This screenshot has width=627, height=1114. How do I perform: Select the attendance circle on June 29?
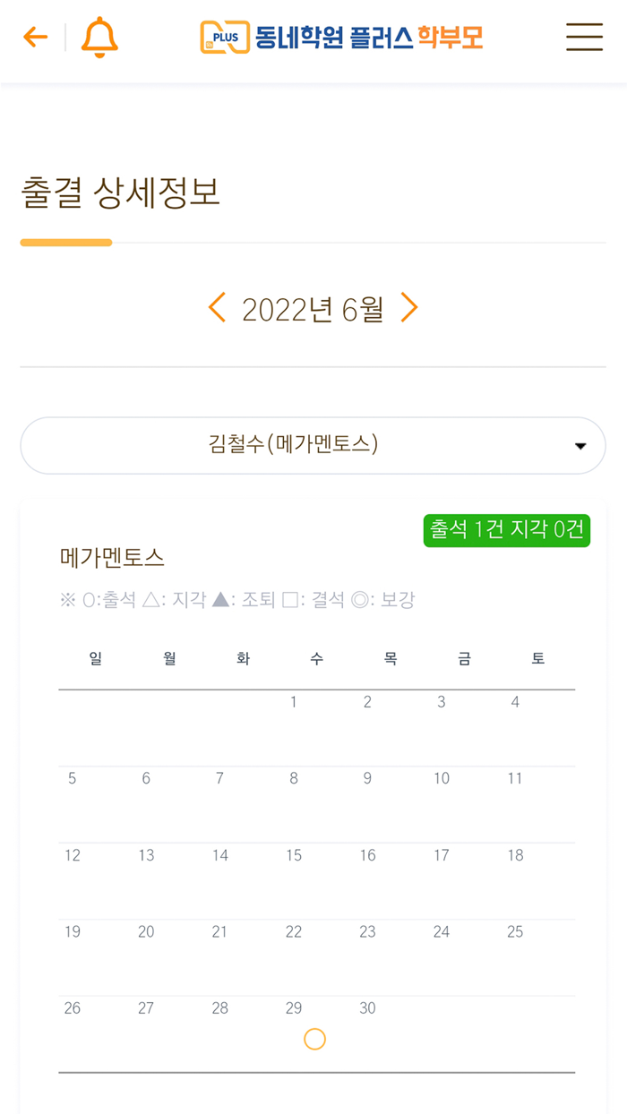tap(313, 1039)
